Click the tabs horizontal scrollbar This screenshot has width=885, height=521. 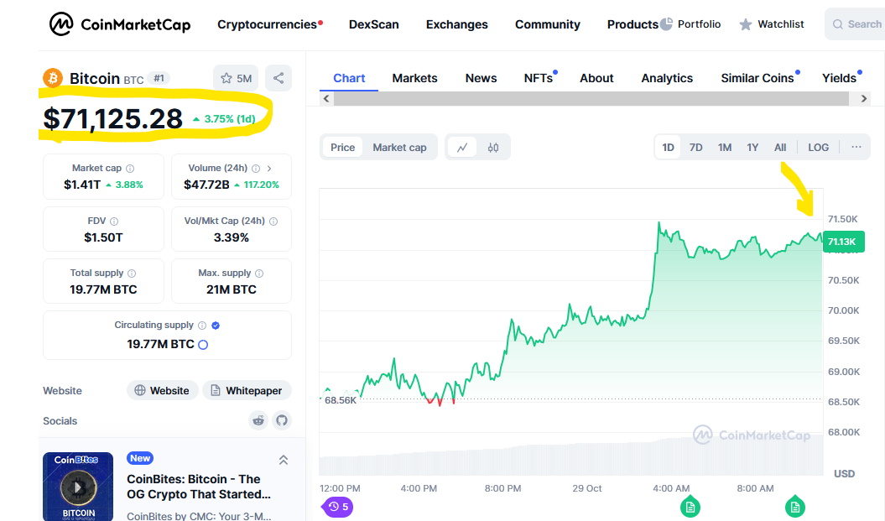coord(591,98)
